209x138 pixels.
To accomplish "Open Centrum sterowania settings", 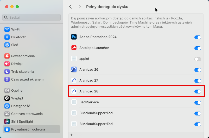I will [x=31, y=114].
